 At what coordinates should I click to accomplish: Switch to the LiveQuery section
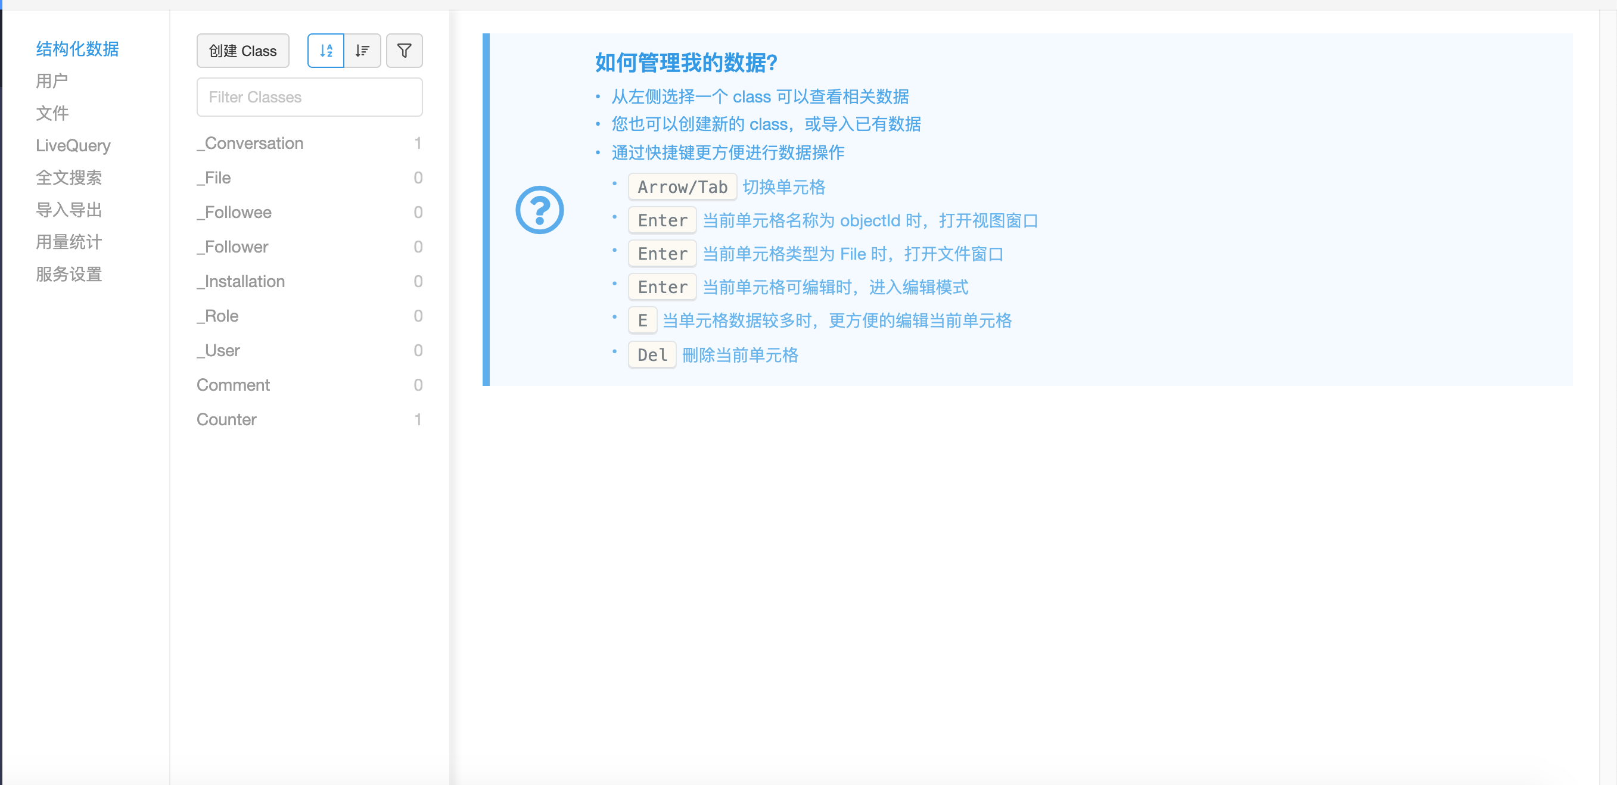pyautogui.click(x=73, y=145)
